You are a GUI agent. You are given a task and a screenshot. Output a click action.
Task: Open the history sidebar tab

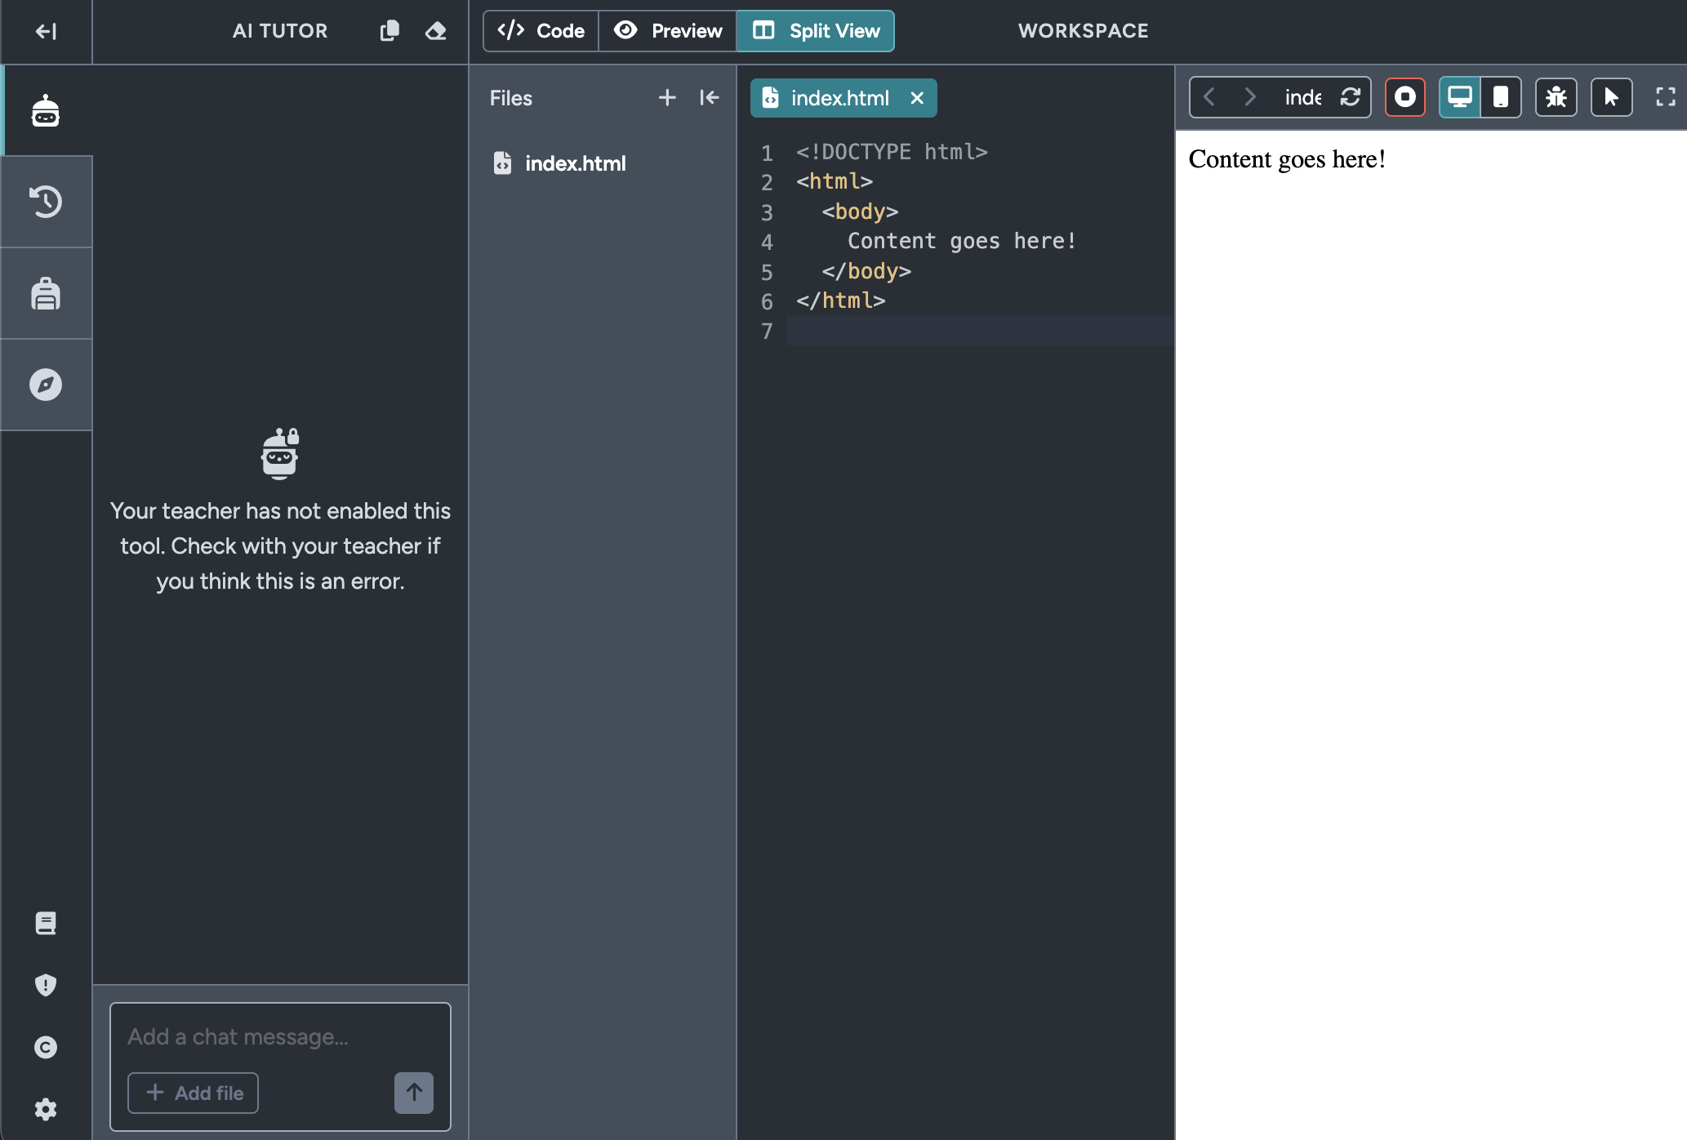tap(46, 202)
